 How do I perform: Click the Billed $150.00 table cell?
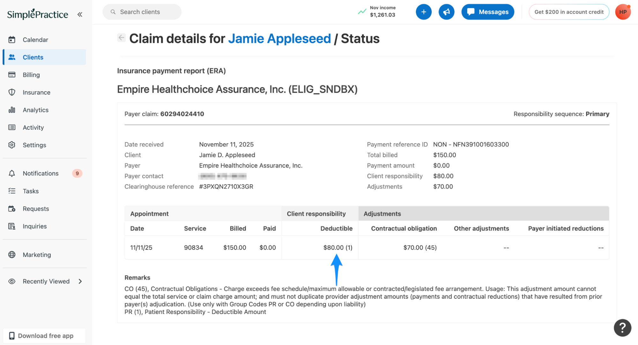235,248
